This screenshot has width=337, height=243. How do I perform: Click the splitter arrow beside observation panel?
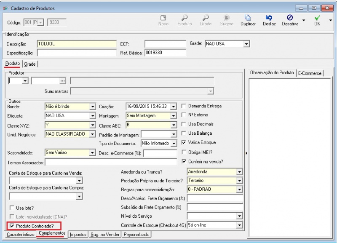click(246, 153)
